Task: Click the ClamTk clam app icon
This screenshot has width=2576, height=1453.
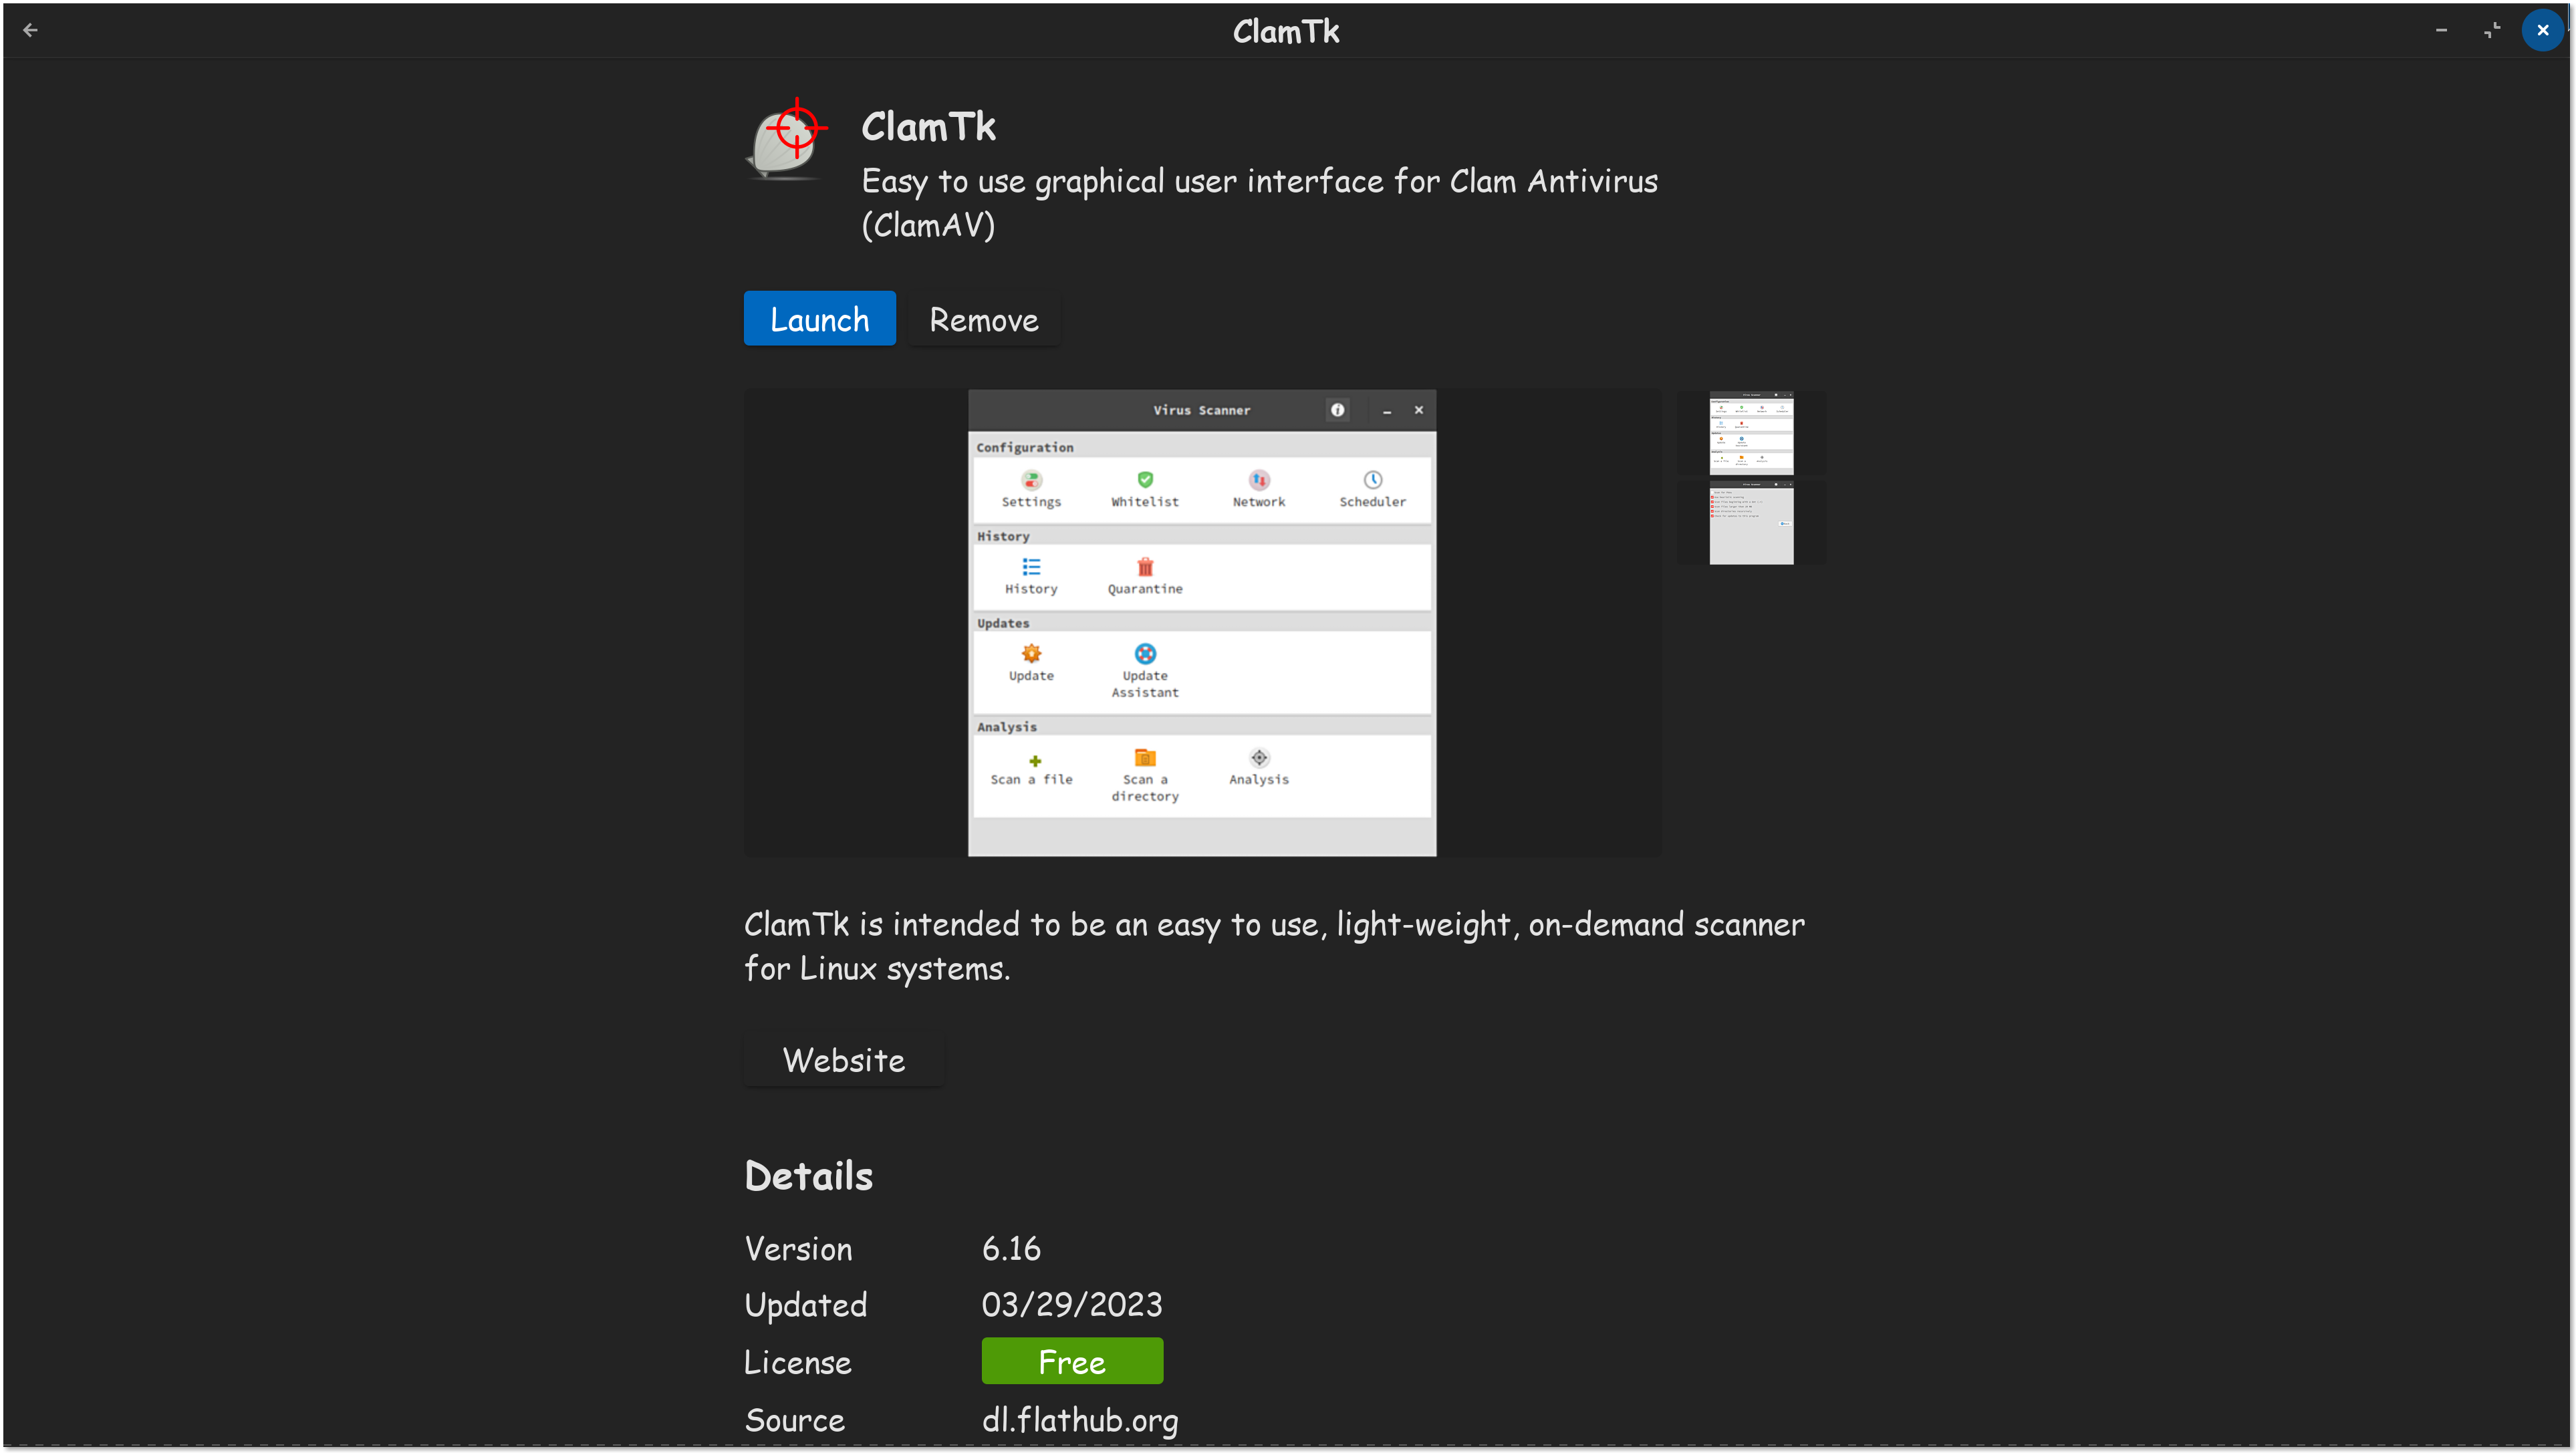Action: (787, 140)
